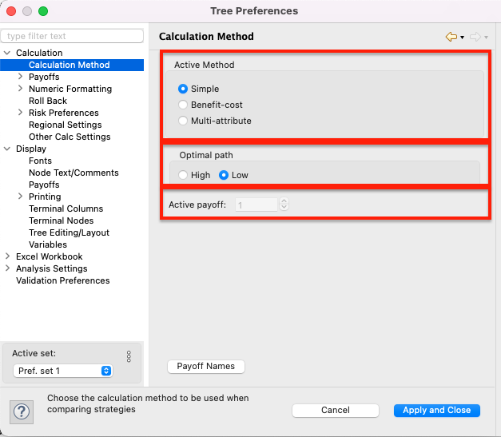Open the Pref. set 1 dropdown
Screen dimensions: 501x437
(x=63, y=371)
